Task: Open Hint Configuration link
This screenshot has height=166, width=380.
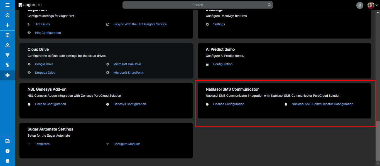Action: pos(48,33)
